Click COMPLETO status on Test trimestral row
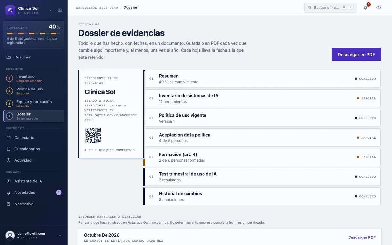Viewport: 392px width, 245px height. point(366,177)
